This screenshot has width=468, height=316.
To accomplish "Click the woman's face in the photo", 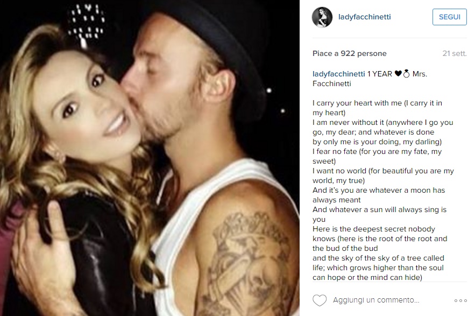I will point(89,103).
